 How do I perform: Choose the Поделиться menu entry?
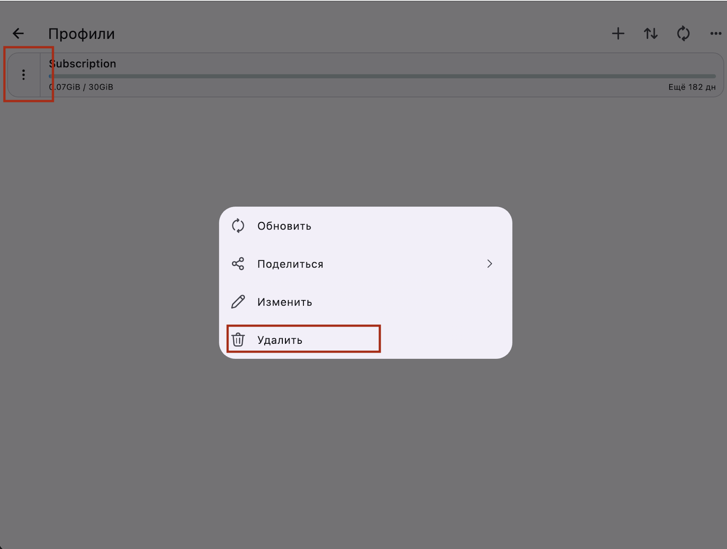point(290,264)
